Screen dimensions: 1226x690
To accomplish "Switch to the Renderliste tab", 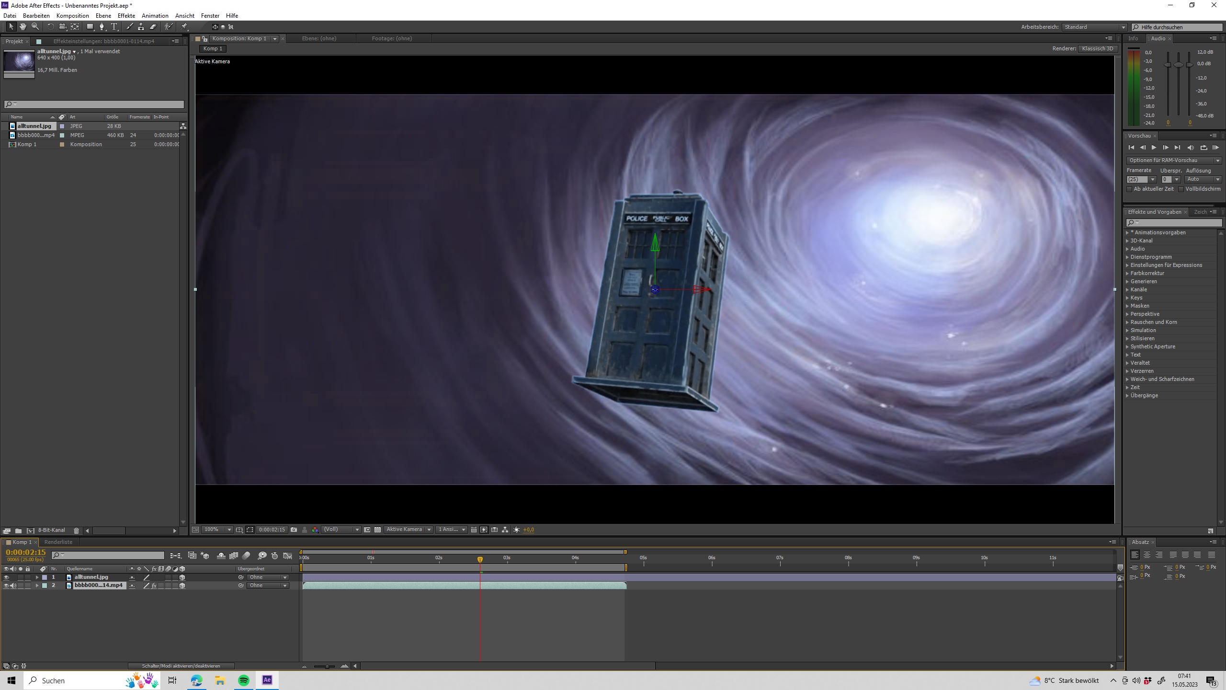I will 58,542.
